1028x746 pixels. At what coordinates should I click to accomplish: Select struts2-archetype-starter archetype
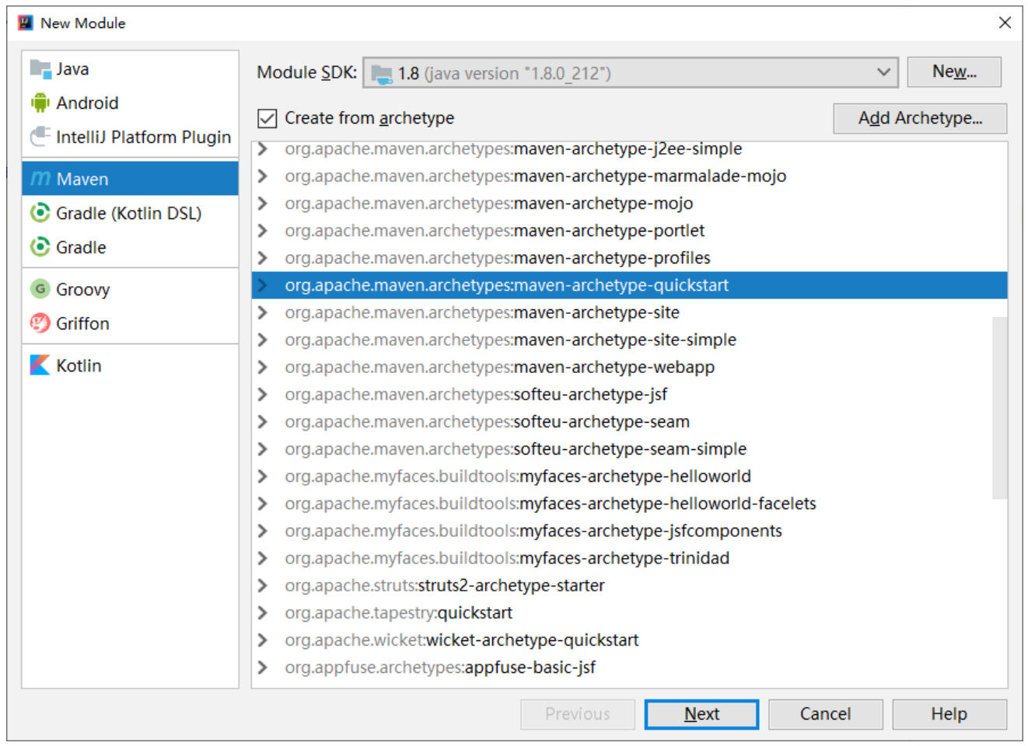pos(629,585)
